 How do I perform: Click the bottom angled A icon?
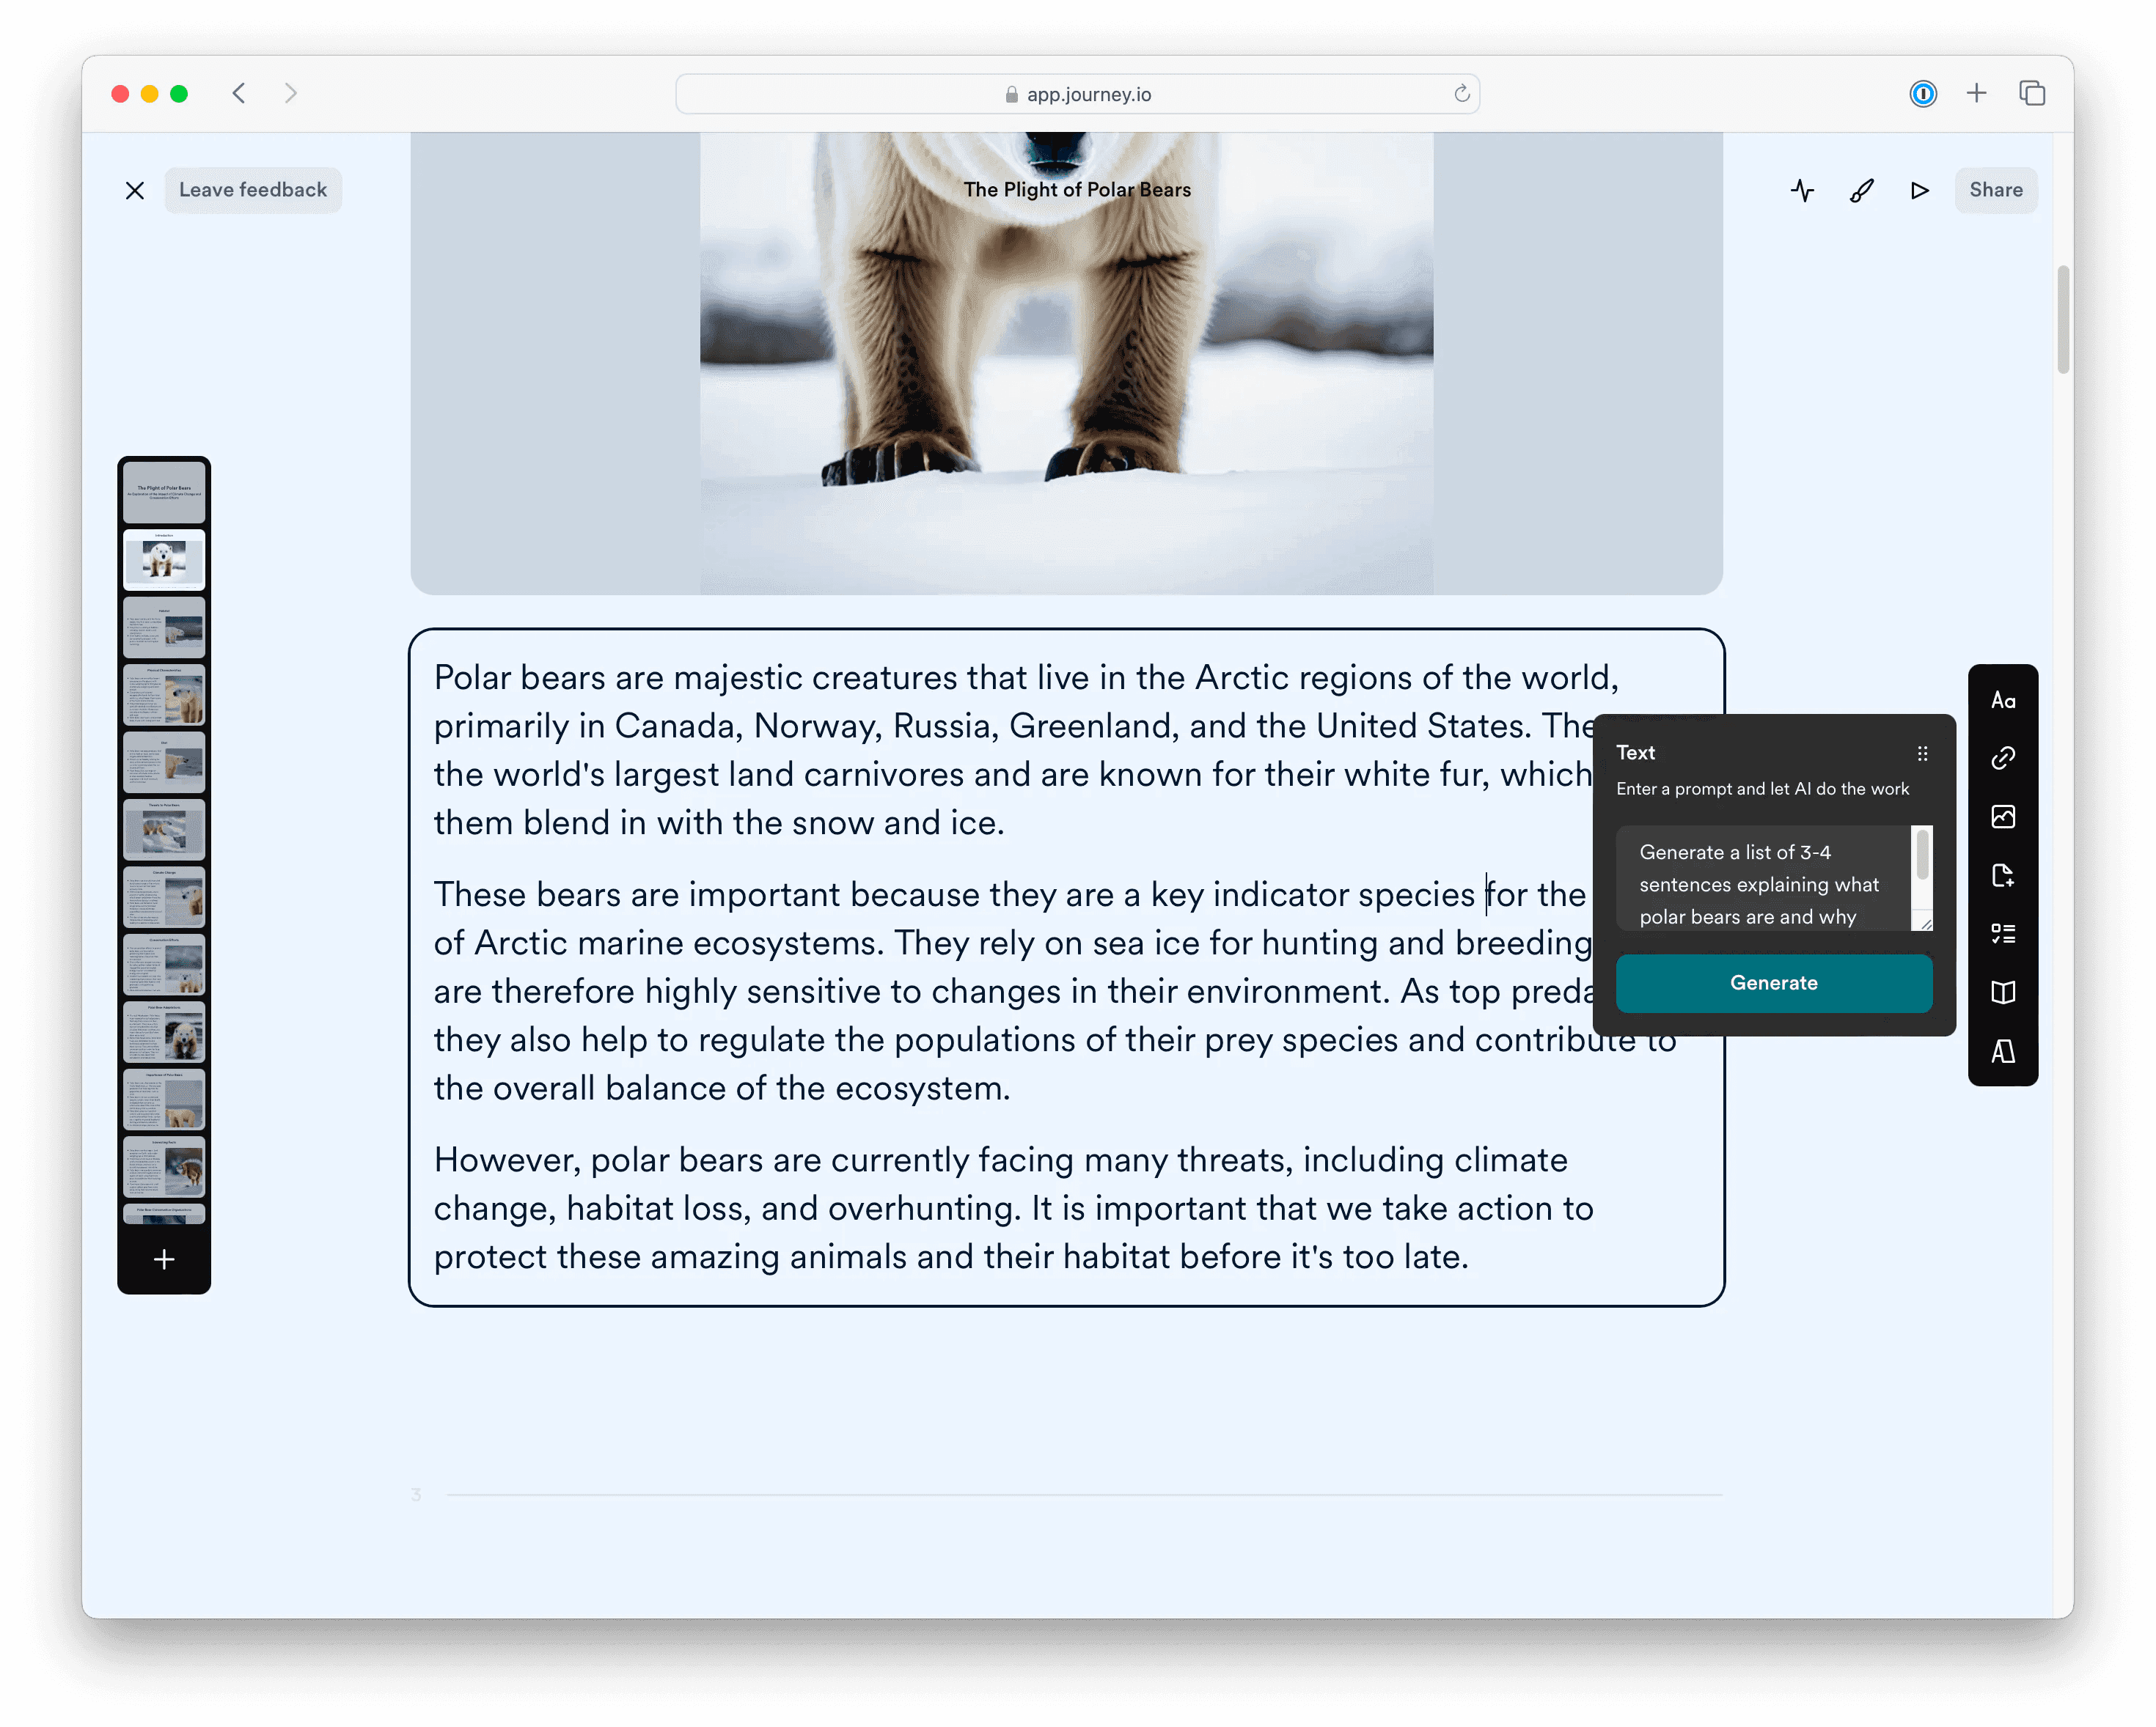pos(2002,1051)
